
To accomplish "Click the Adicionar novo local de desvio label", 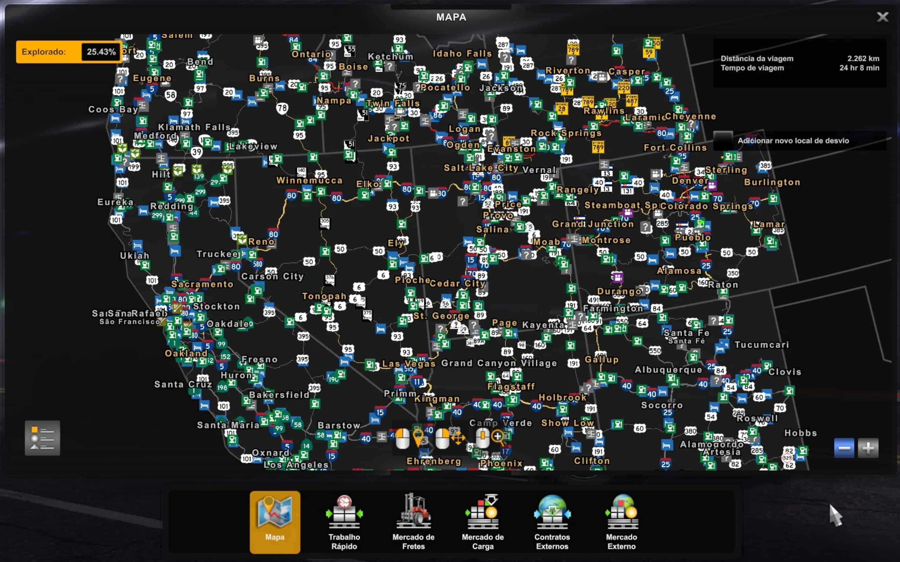I will (x=793, y=141).
